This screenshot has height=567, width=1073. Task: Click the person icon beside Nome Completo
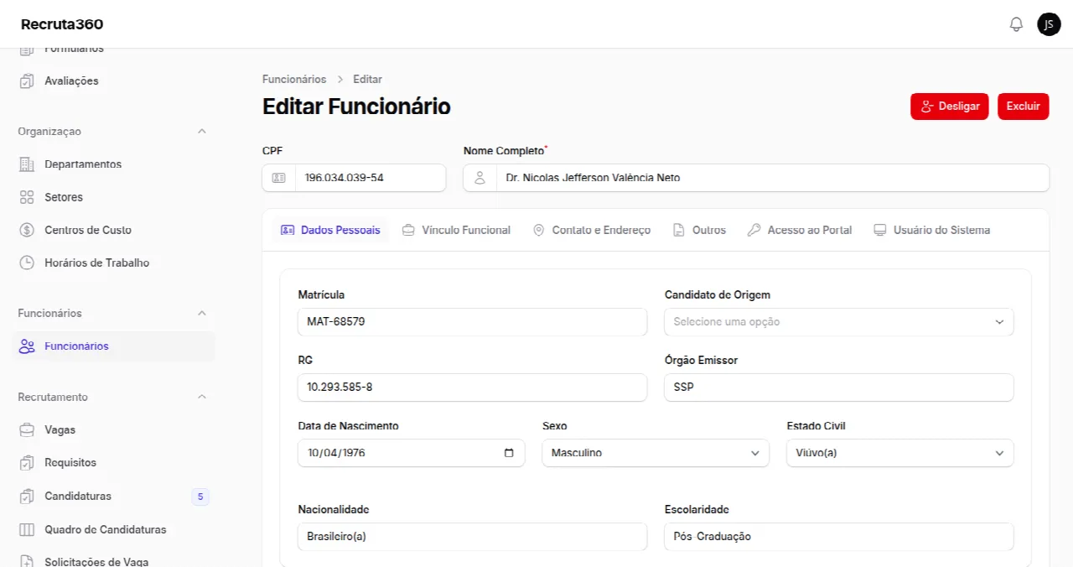(x=480, y=178)
